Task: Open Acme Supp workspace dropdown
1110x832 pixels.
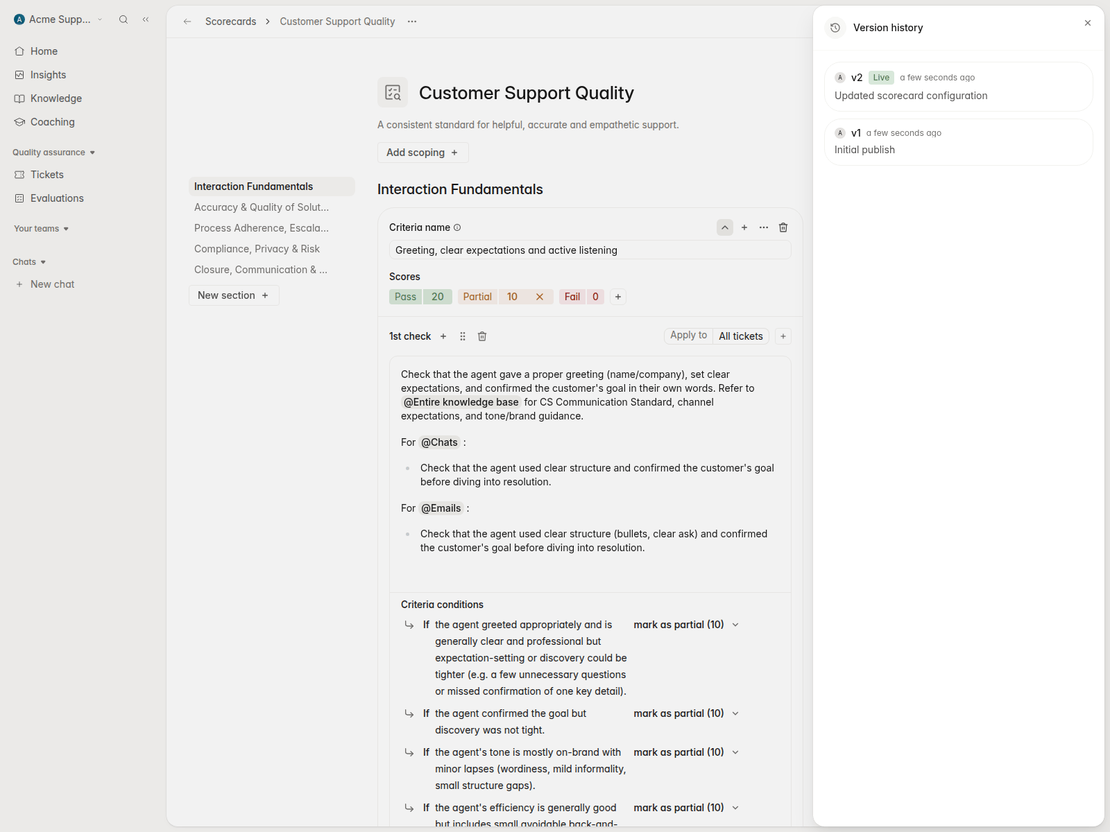Action: tap(58, 19)
